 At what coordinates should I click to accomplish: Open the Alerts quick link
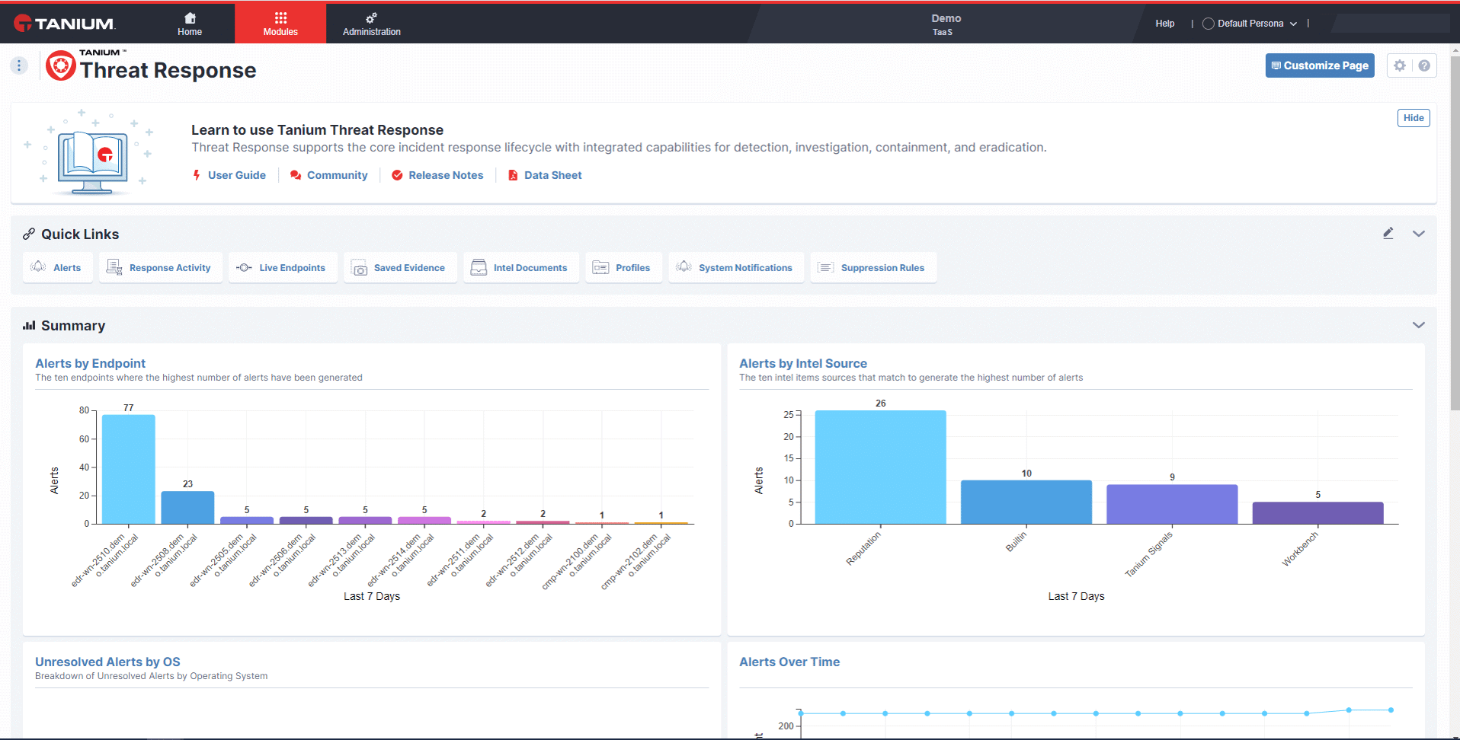[58, 267]
